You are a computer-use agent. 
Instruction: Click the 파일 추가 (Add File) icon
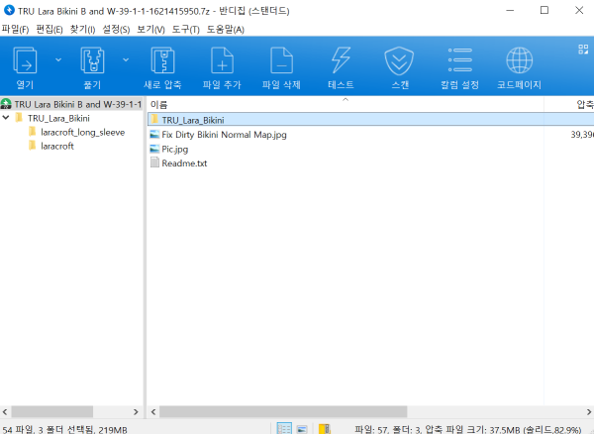[223, 65]
